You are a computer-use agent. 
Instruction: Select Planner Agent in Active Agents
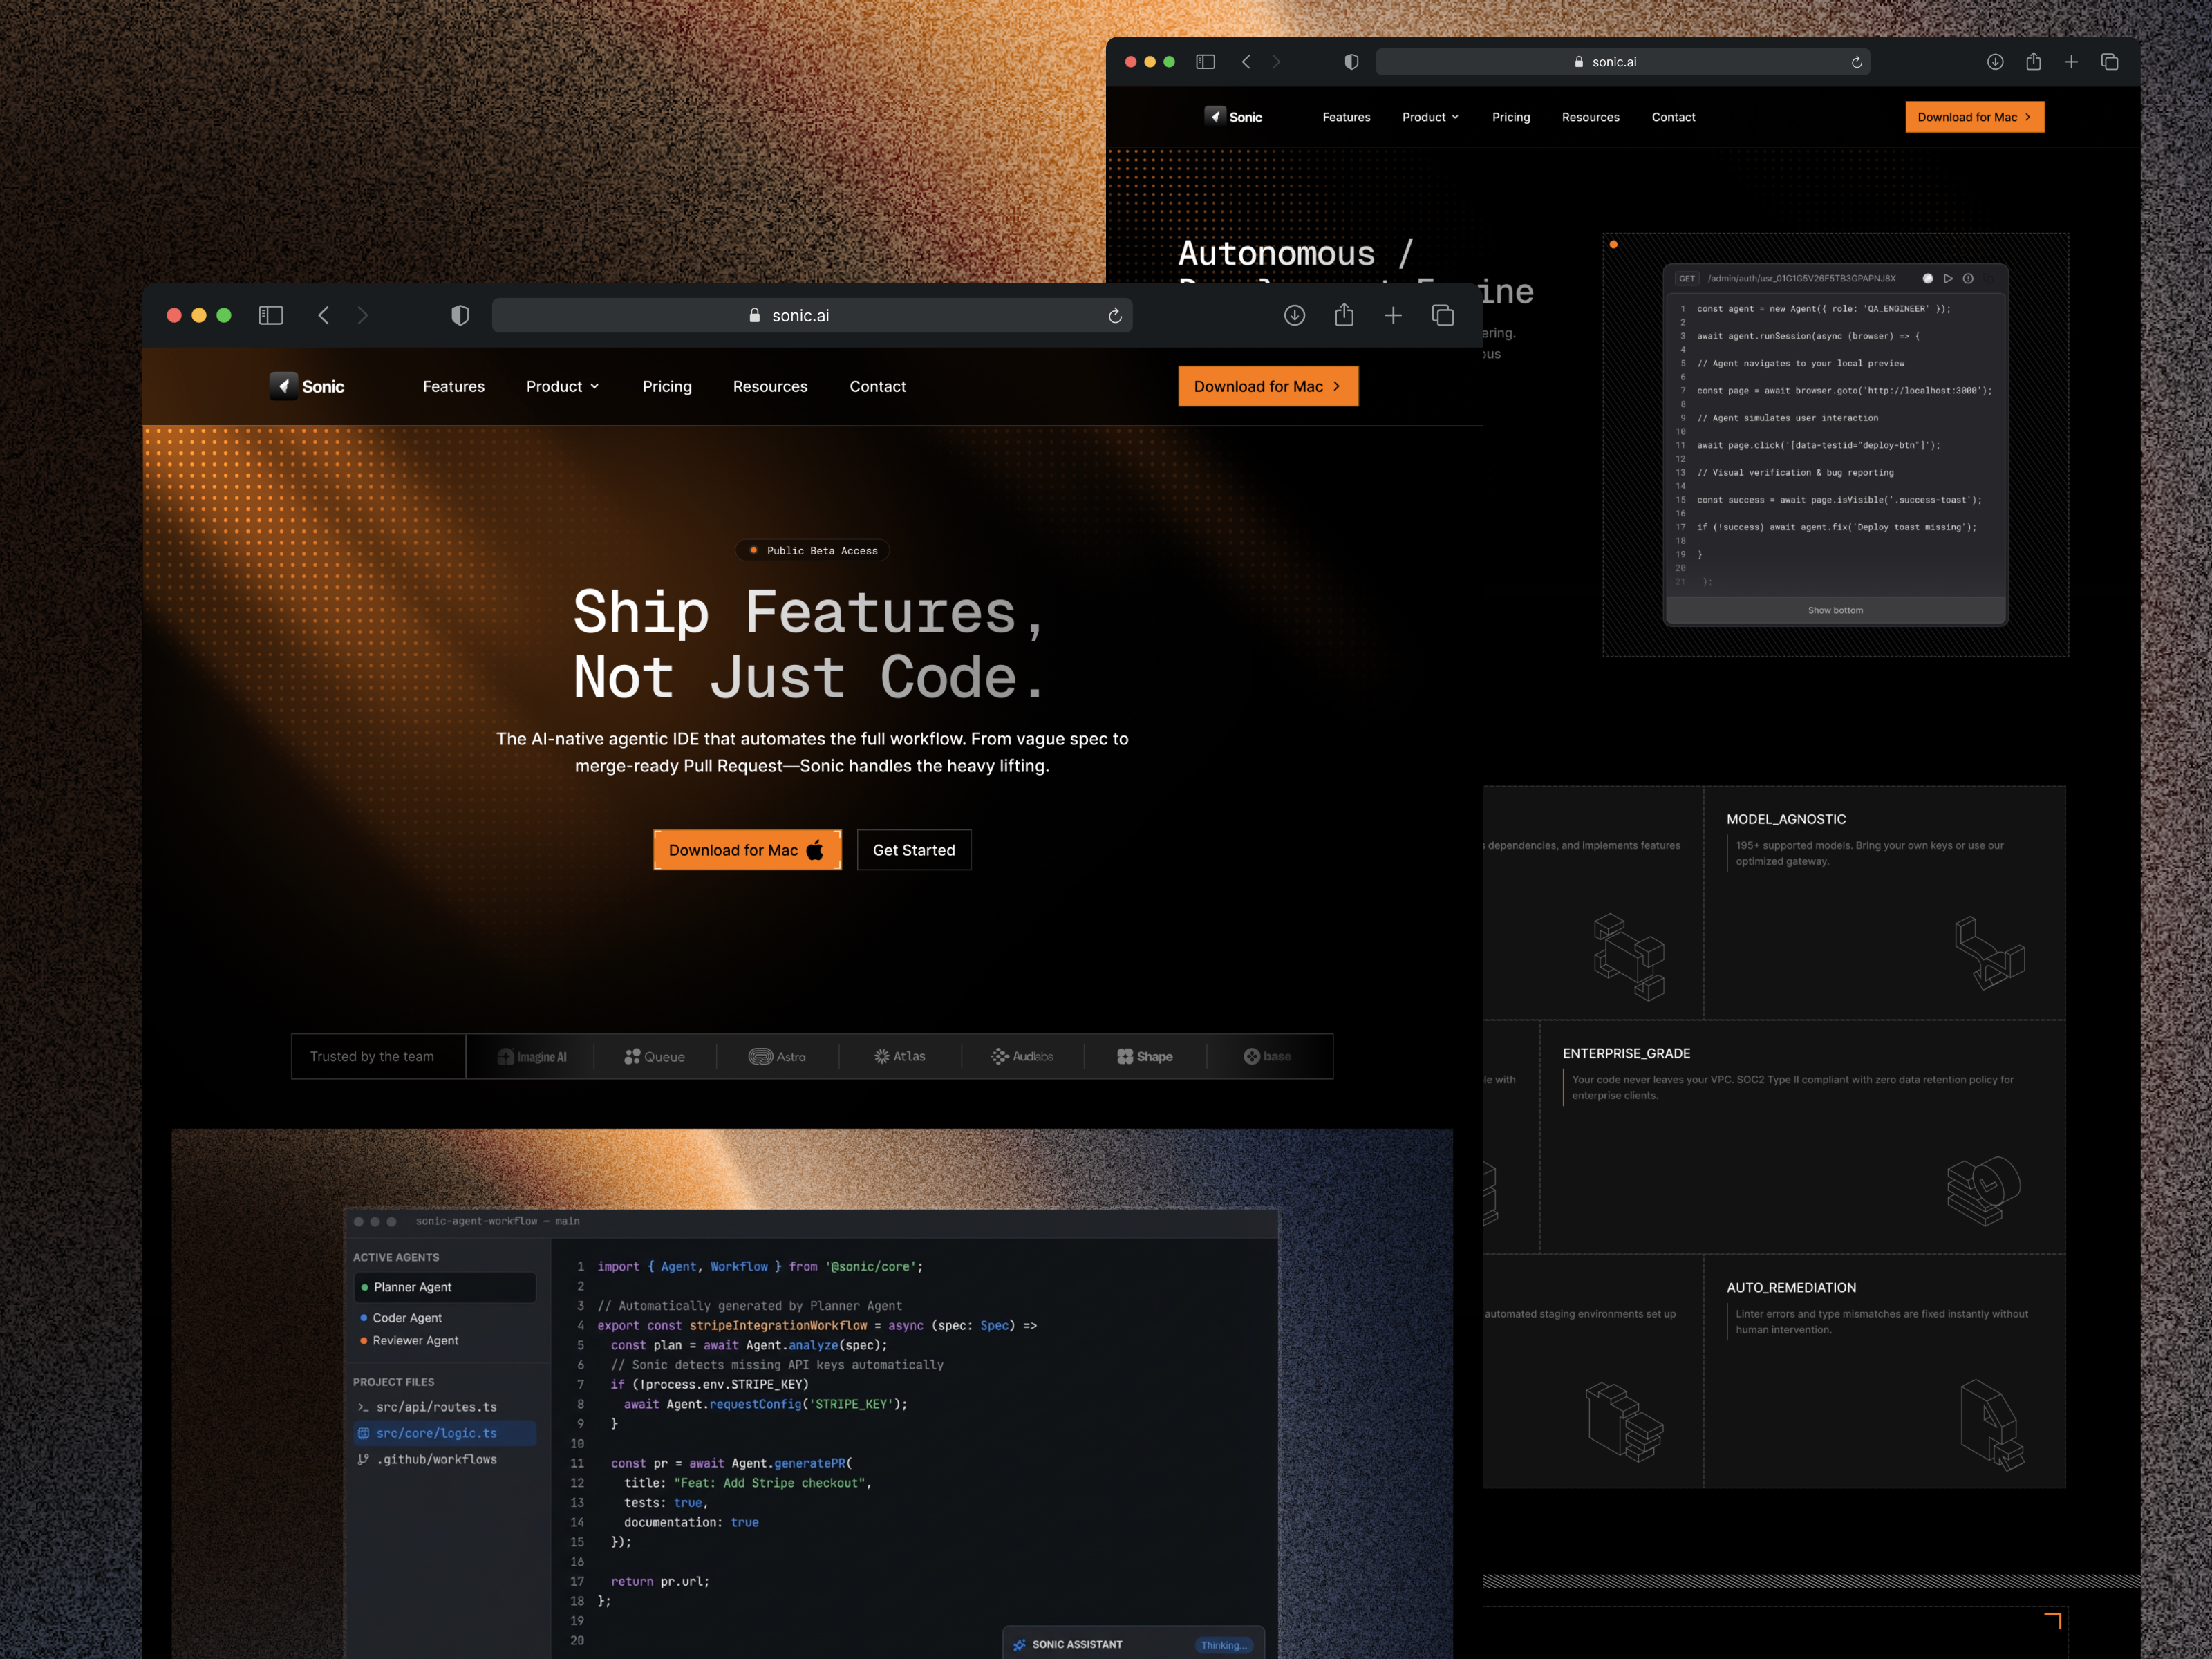[x=444, y=1287]
